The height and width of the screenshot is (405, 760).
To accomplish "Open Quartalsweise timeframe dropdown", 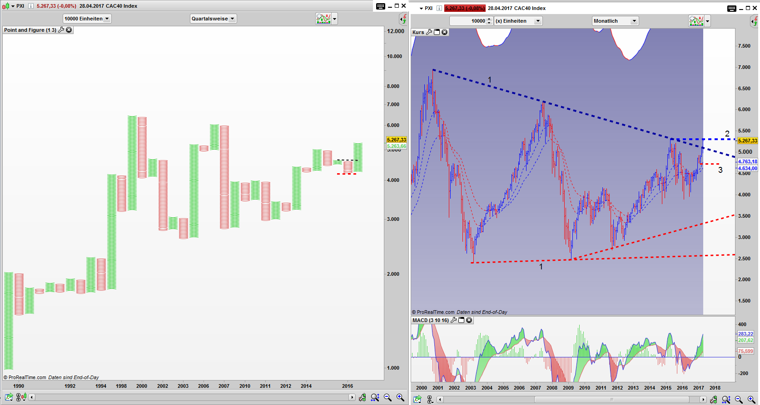I will click(213, 19).
